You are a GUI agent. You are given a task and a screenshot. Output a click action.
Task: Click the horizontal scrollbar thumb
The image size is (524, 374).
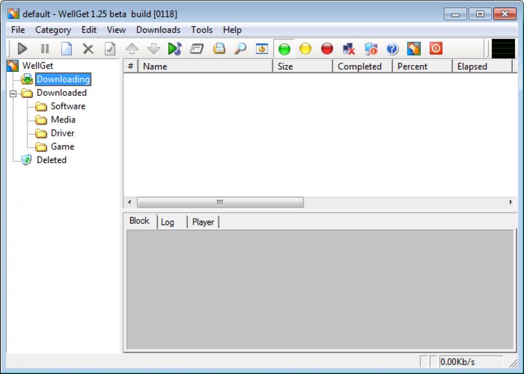click(220, 202)
